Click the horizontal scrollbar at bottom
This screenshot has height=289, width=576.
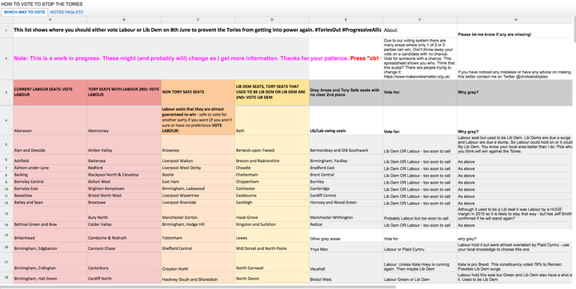tap(198, 287)
